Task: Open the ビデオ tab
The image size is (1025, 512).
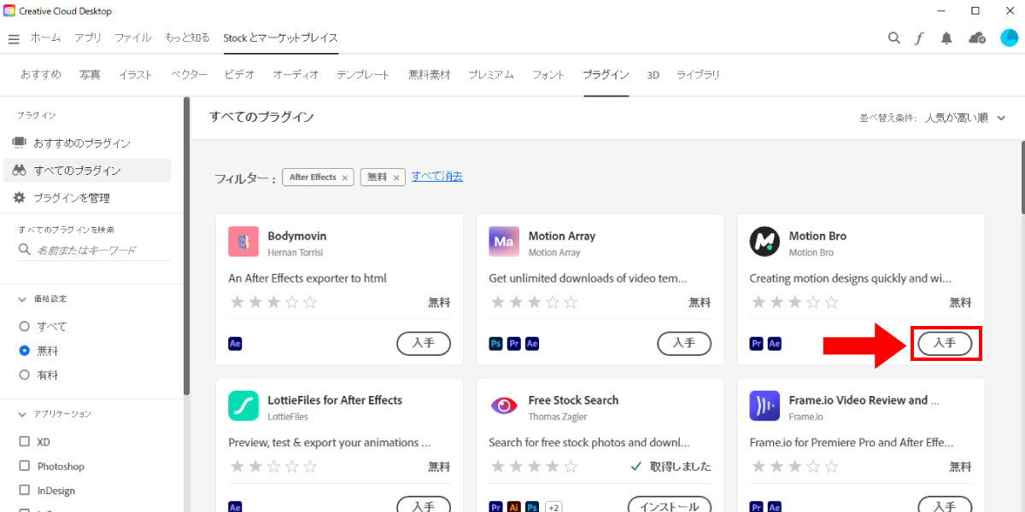Action: pos(240,75)
